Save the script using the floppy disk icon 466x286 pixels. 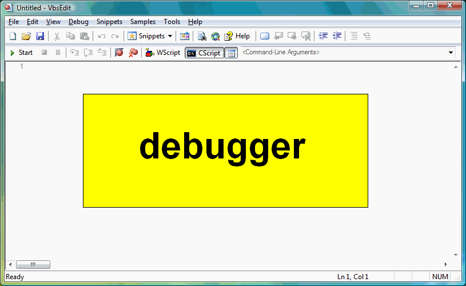(x=39, y=36)
